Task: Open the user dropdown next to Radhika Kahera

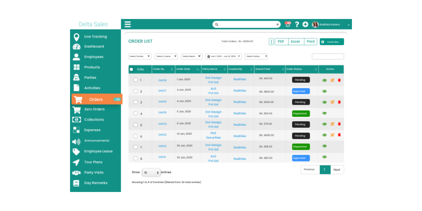Action: pyautogui.click(x=349, y=25)
